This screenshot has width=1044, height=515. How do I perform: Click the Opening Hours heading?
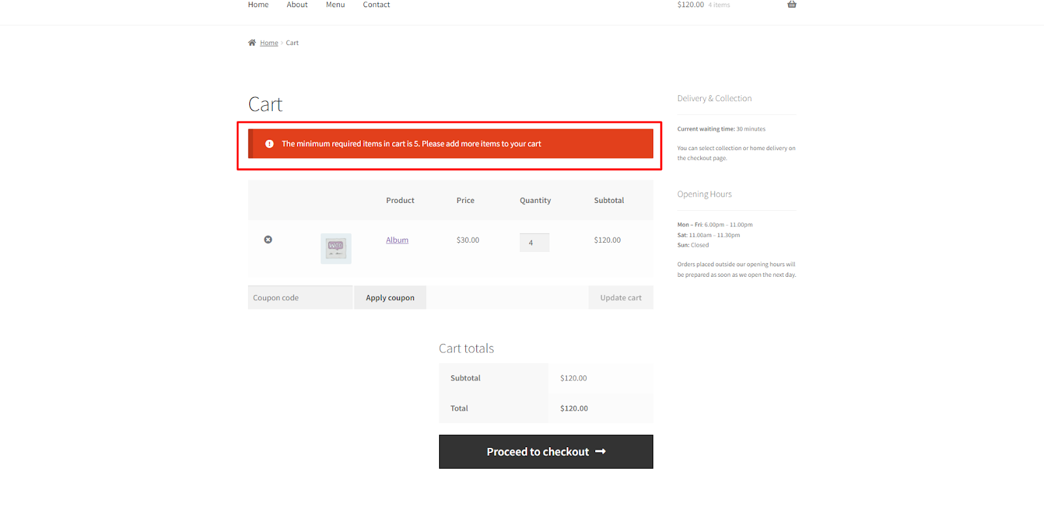tap(705, 195)
